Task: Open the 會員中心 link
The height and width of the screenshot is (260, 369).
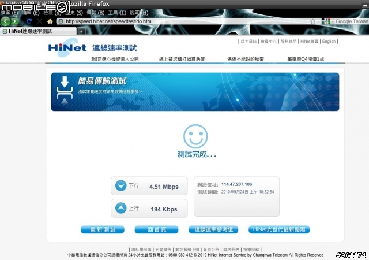Action: (x=269, y=41)
